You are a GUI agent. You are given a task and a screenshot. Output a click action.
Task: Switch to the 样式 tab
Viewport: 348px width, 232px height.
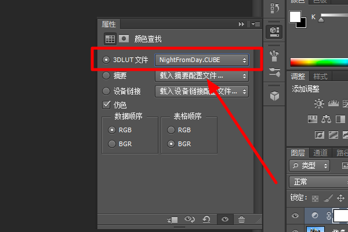coord(320,77)
